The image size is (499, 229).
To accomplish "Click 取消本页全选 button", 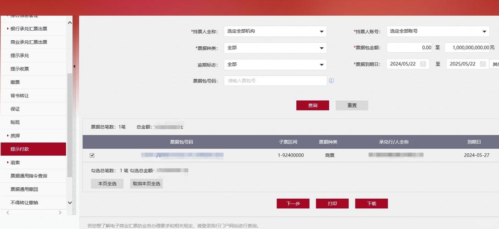I will [x=146, y=184].
